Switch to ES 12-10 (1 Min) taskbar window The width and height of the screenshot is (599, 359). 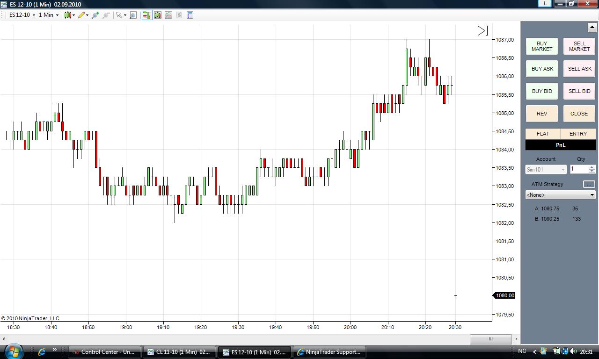coord(255,352)
